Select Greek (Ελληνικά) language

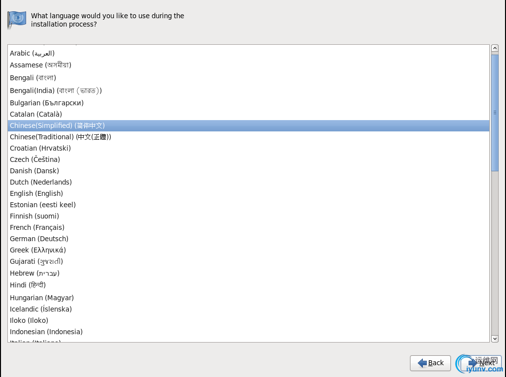tap(249, 250)
